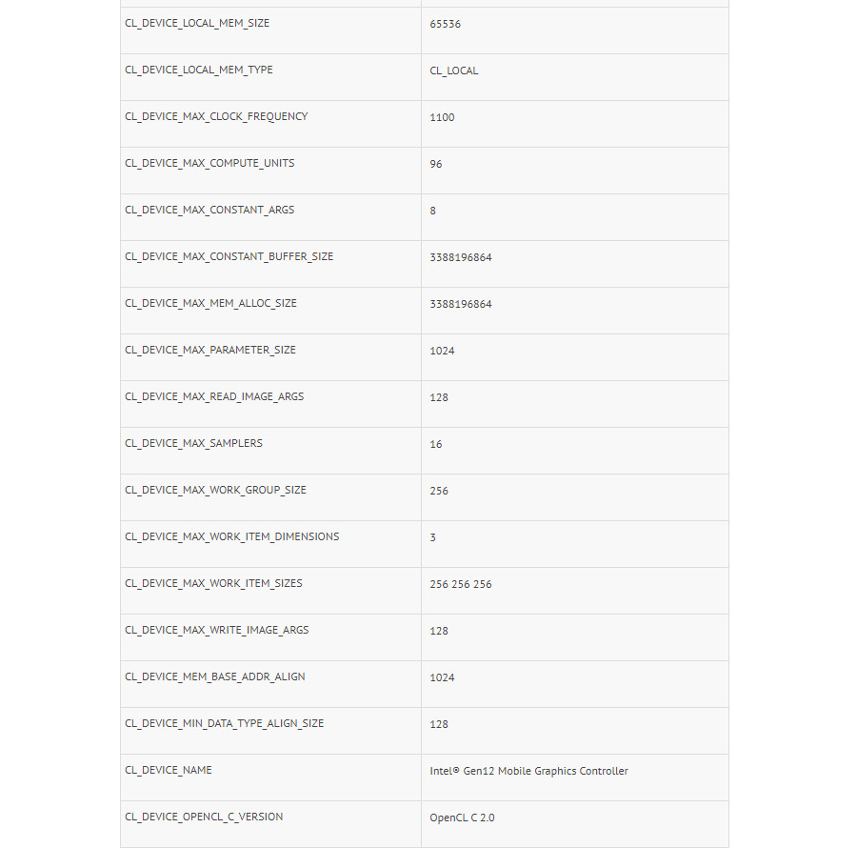The height and width of the screenshot is (848, 857).
Task: Click the CL_DEVICE_MEM_BASE_ADDR_ALIGN label
Action: tap(215, 676)
